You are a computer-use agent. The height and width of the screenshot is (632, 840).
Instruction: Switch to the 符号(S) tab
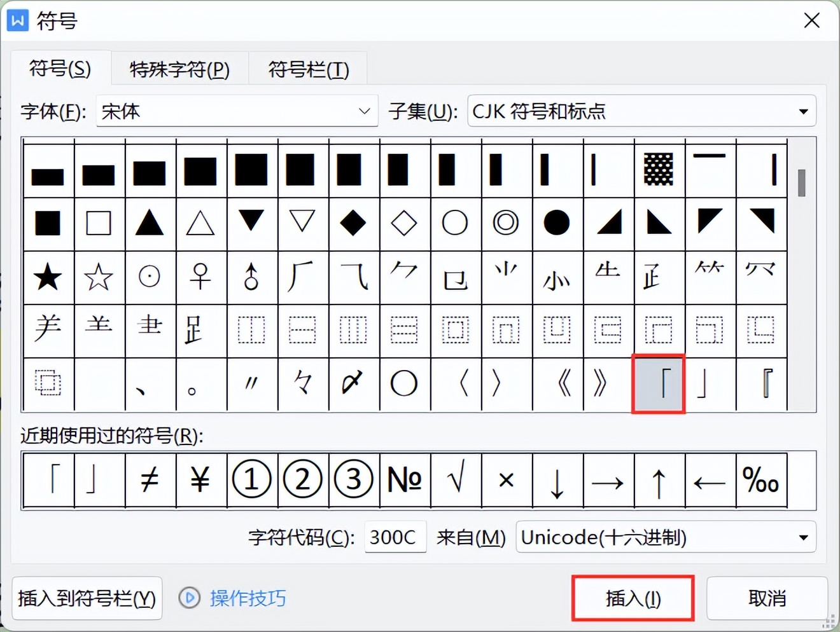60,68
